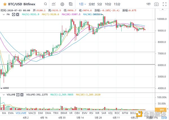
Task: Remove the VOLUME indicator with X icon
Action: pyautogui.click(x=22, y=95)
